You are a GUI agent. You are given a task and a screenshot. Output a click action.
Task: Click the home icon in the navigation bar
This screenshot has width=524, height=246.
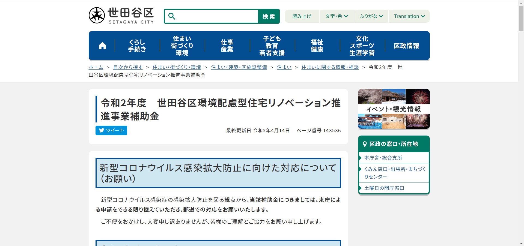102,45
